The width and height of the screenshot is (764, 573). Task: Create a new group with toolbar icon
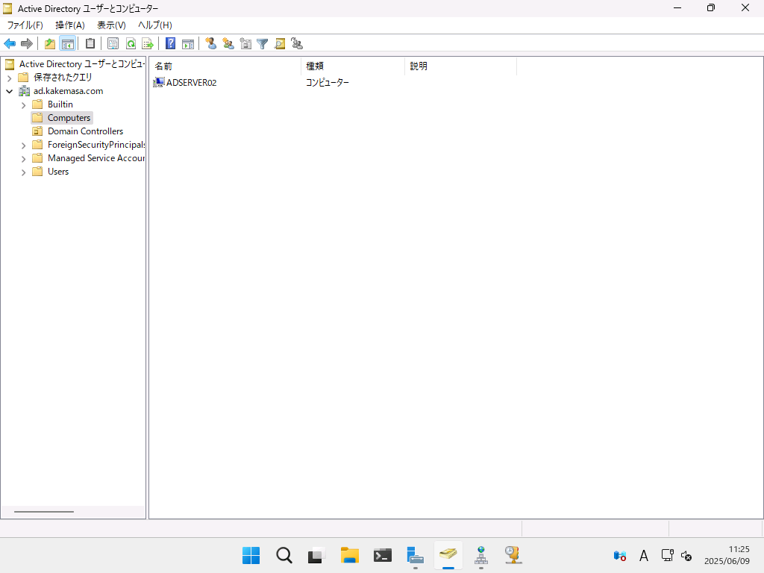pos(228,44)
